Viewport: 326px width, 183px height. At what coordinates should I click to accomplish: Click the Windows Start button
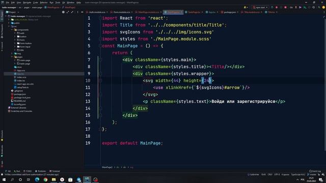point(4,179)
